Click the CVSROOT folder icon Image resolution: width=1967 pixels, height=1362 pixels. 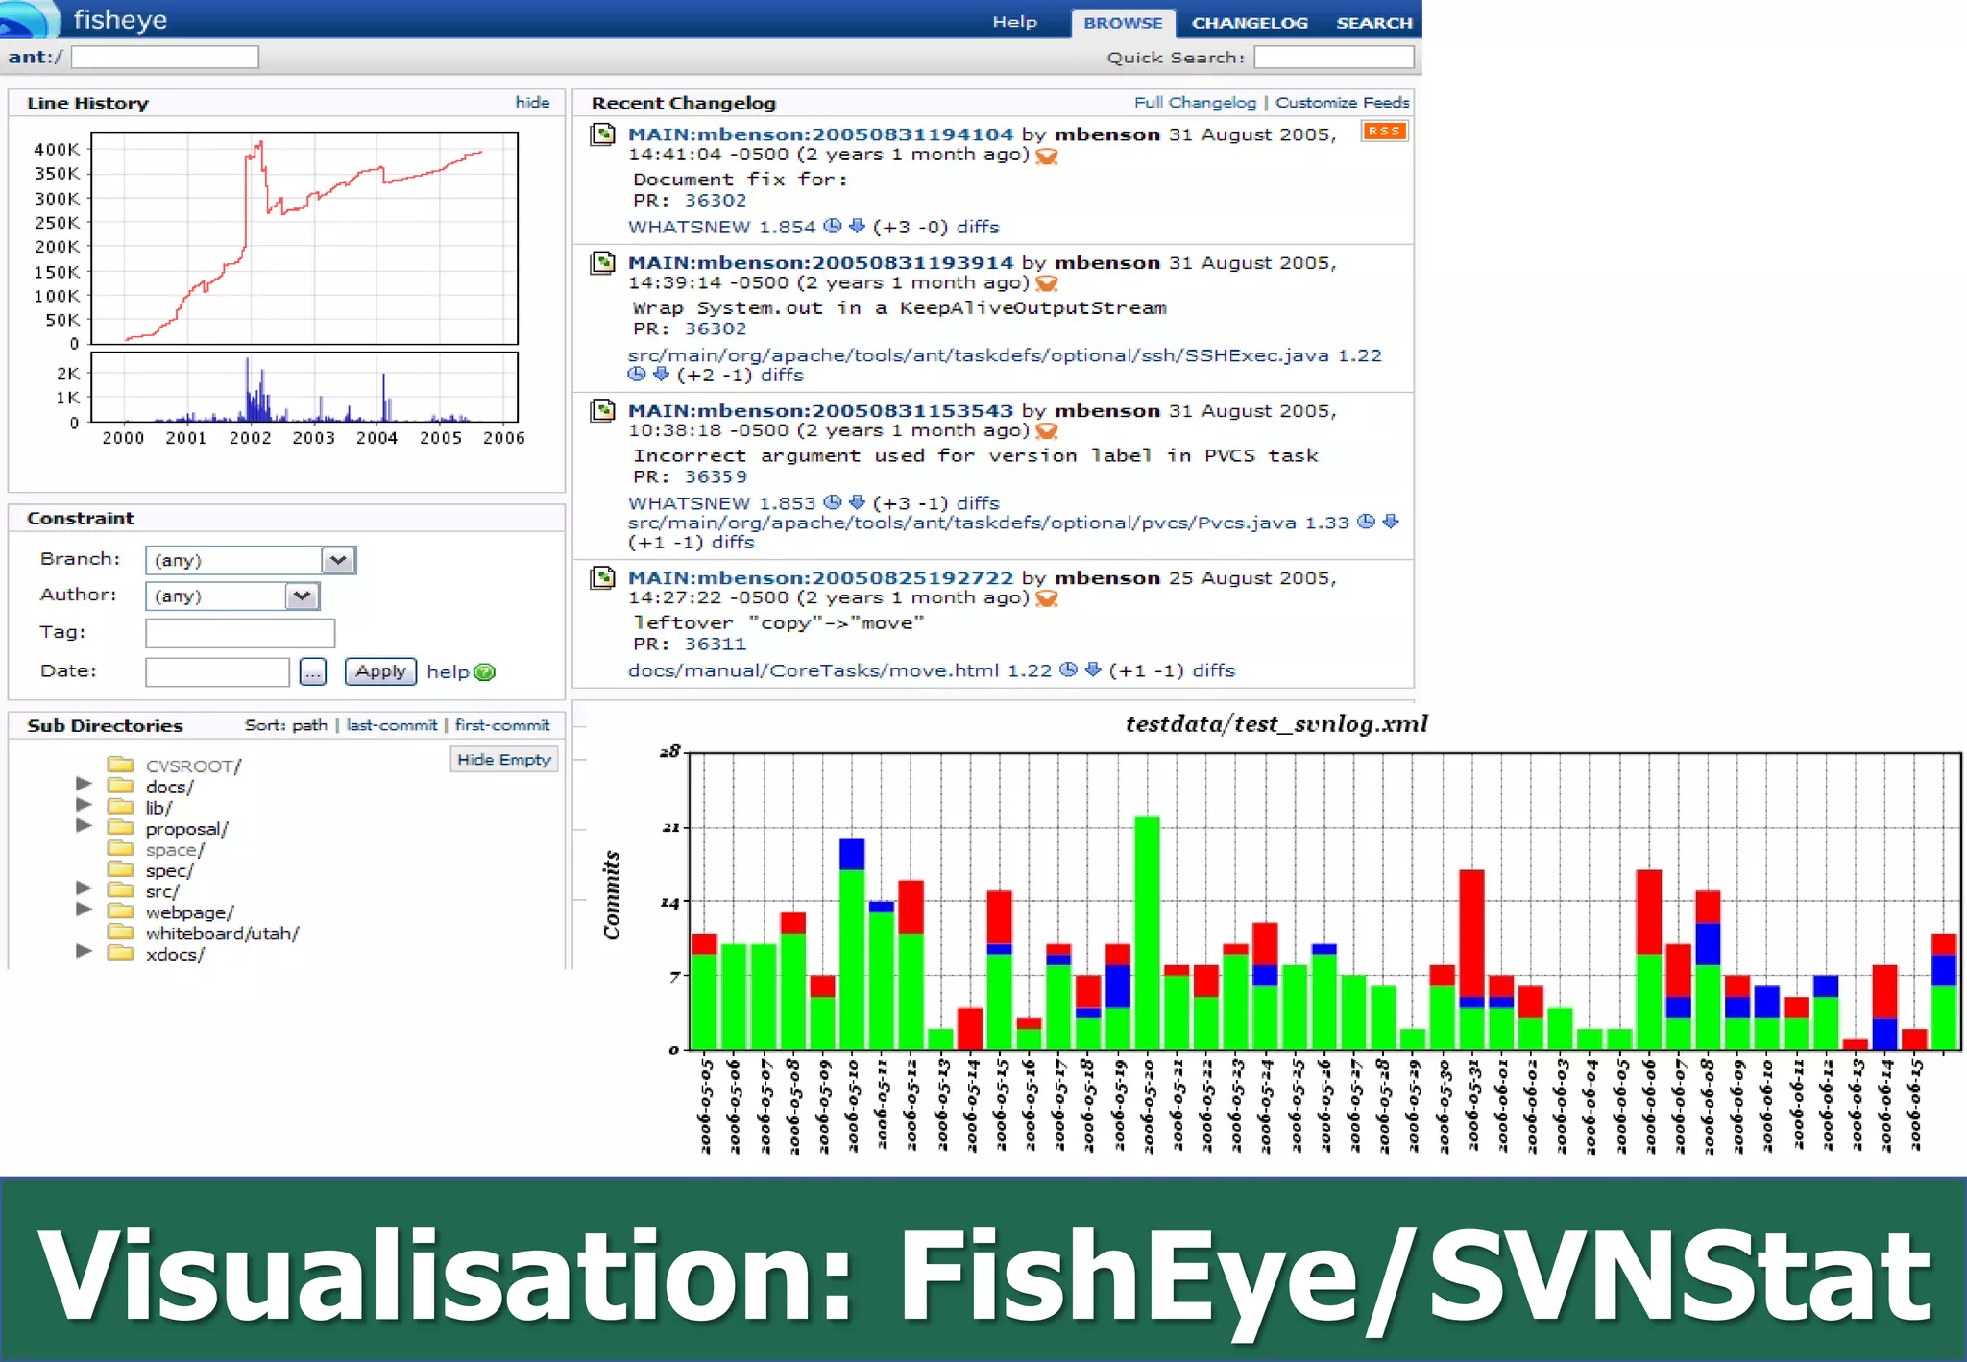(x=120, y=765)
